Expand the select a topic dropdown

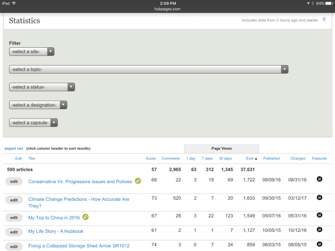pos(148,69)
